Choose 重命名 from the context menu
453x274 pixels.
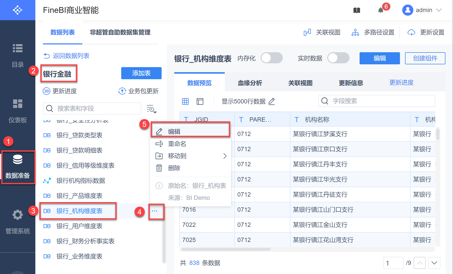tap(177, 144)
